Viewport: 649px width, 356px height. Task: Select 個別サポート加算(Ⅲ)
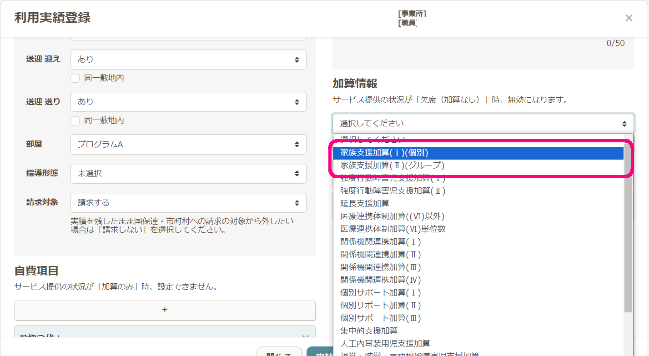coord(478,318)
